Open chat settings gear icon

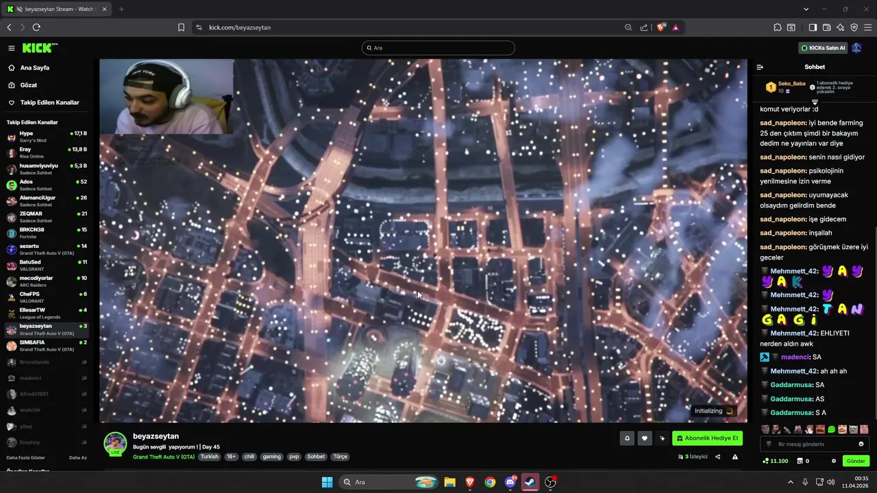pyautogui.click(x=834, y=461)
